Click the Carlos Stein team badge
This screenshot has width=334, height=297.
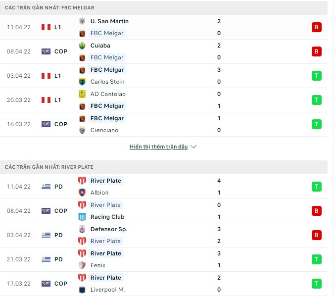click(x=82, y=82)
